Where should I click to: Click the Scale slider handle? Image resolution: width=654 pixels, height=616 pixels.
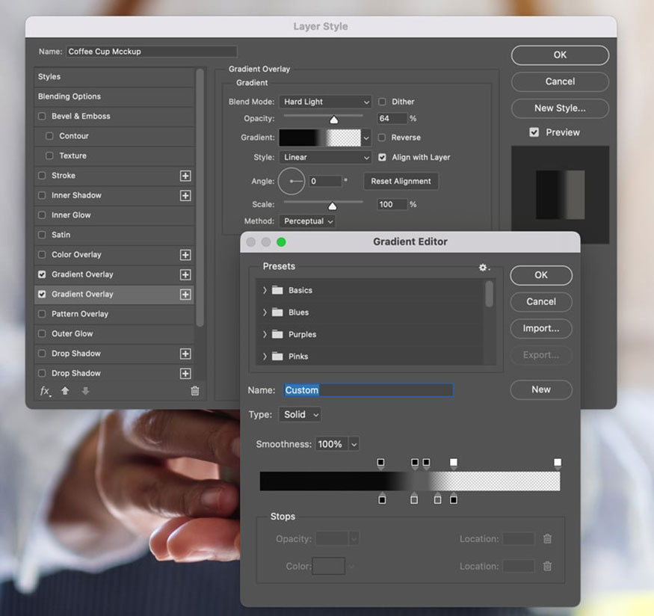tap(332, 206)
